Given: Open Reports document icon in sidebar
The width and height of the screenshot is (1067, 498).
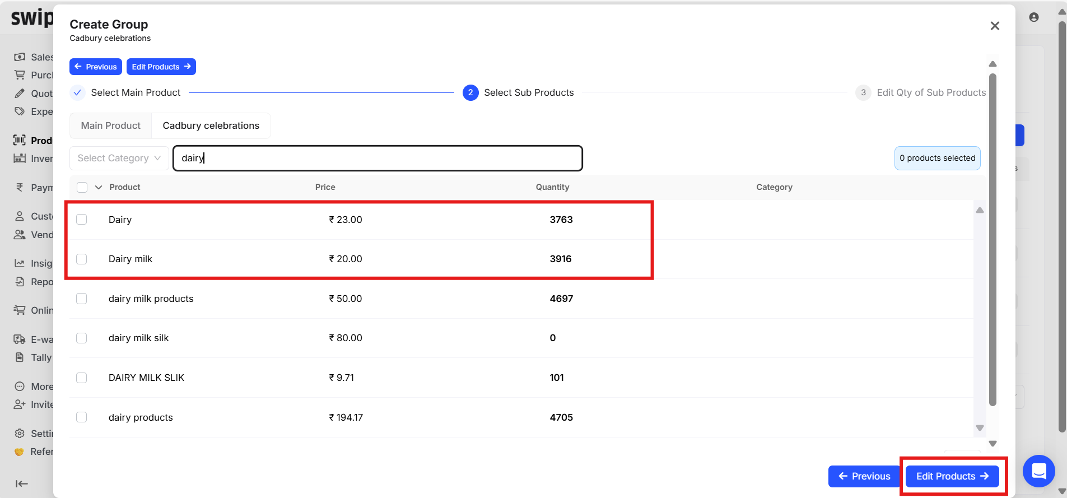Looking at the screenshot, I should [20, 282].
